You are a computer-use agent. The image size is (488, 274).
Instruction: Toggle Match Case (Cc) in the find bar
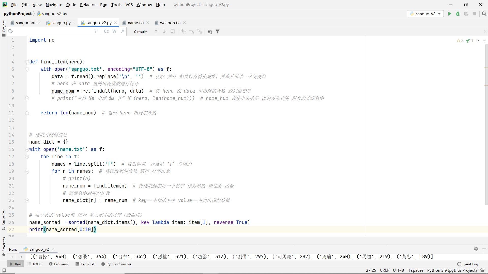click(x=106, y=31)
